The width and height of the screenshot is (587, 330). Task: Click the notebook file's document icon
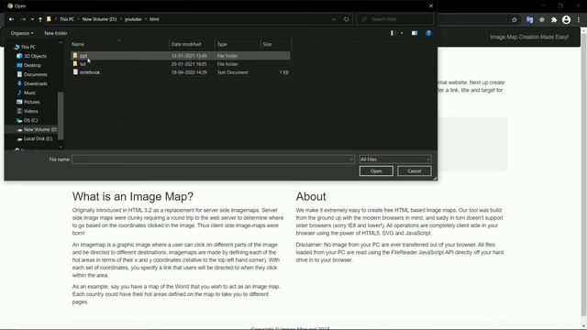(75, 72)
